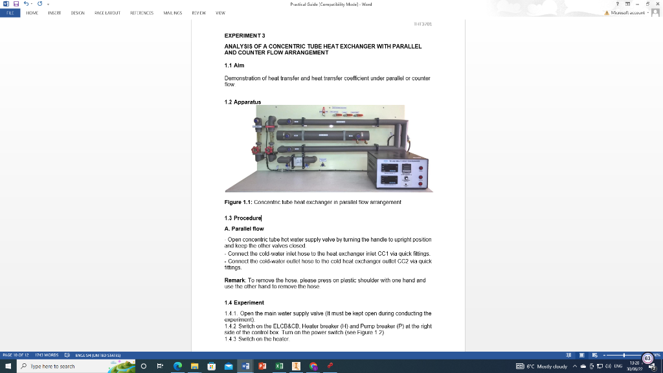The height and width of the screenshot is (373, 663).
Task: Open Word Help with the question mark icon
Action: click(616, 4)
